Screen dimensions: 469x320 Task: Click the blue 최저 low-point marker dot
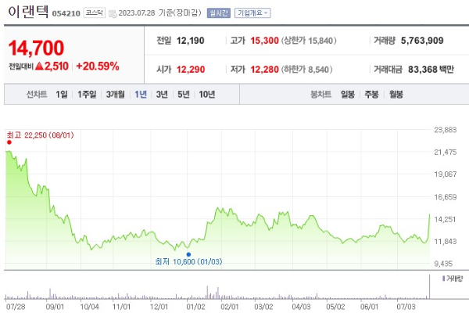click(188, 254)
